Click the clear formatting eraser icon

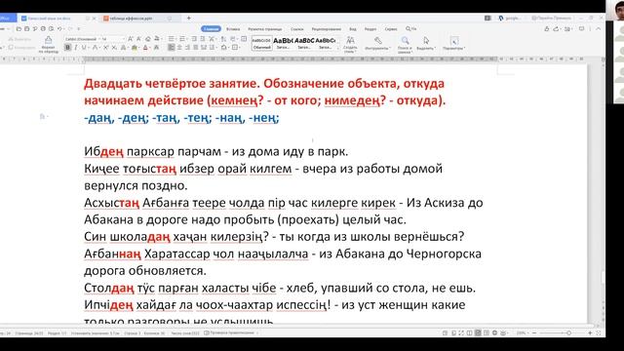tap(147, 39)
